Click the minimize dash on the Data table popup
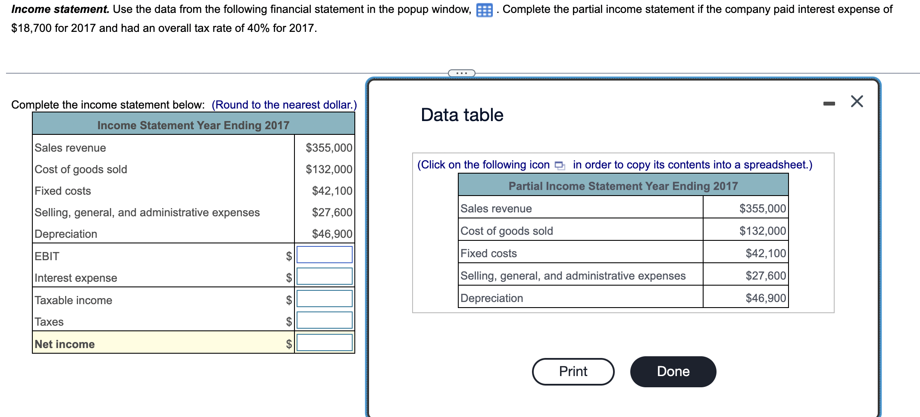 point(829,103)
